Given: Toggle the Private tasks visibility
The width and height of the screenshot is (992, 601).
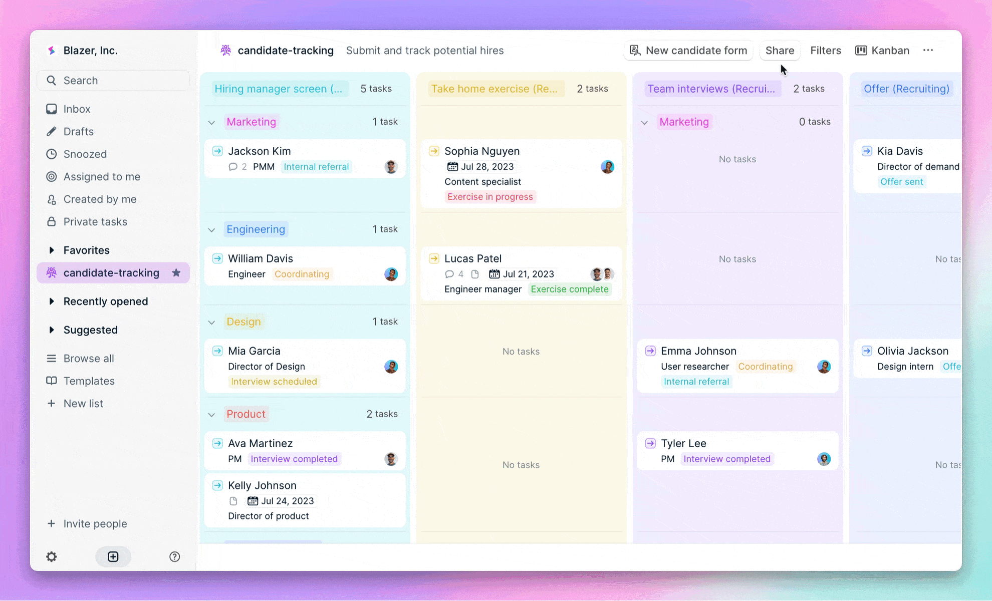Looking at the screenshot, I should [96, 221].
